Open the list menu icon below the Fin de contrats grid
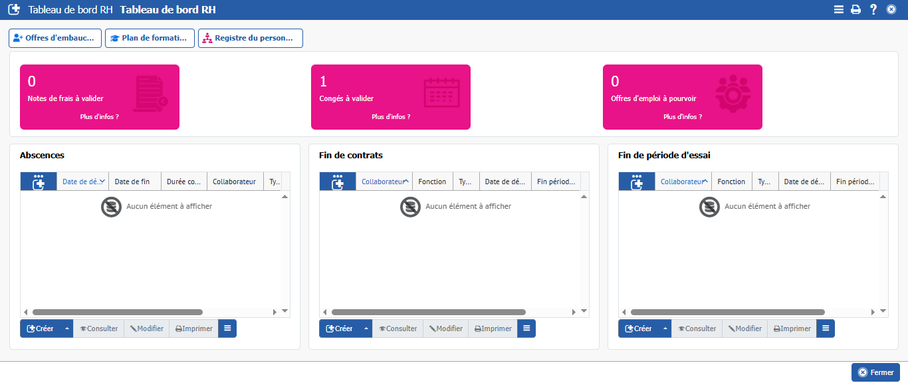The height and width of the screenshot is (383, 908). (526, 328)
